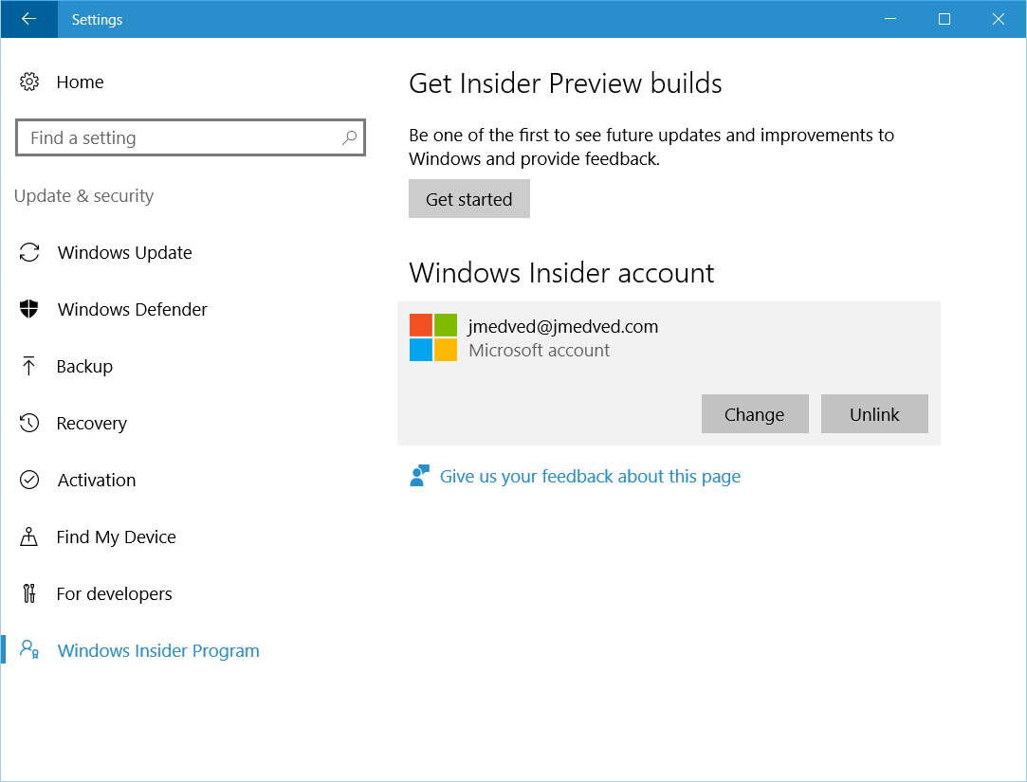1027x782 pixels.
Task: Open the For developers page
Action: coord(114,594)
